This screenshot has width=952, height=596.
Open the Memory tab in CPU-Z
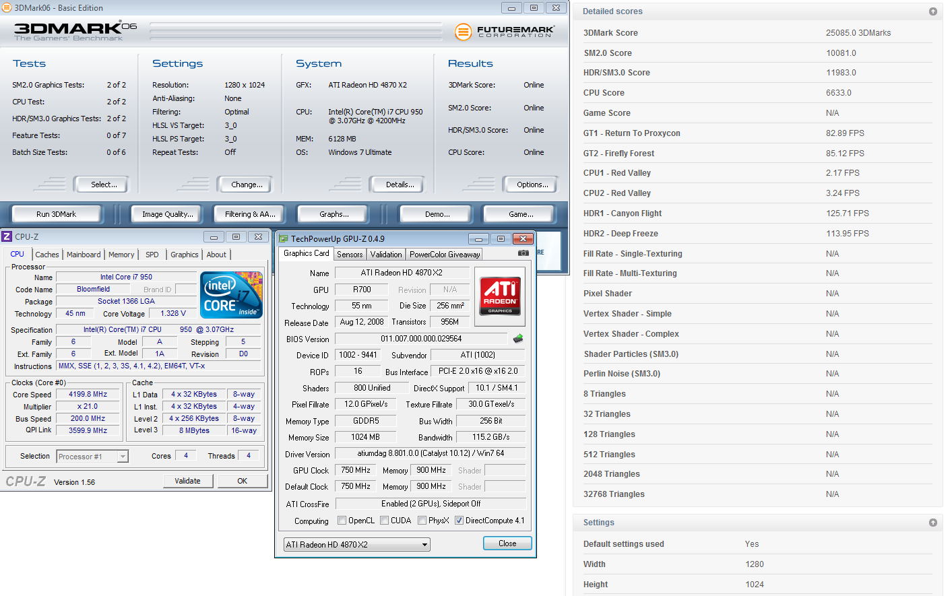point(121,255)
